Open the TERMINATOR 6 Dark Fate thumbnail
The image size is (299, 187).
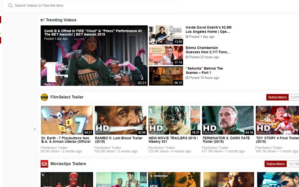228,120
